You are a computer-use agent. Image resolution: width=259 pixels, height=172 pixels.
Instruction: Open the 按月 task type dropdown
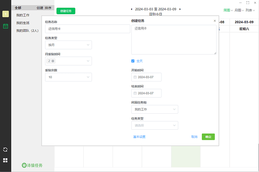tap(68, 45)
